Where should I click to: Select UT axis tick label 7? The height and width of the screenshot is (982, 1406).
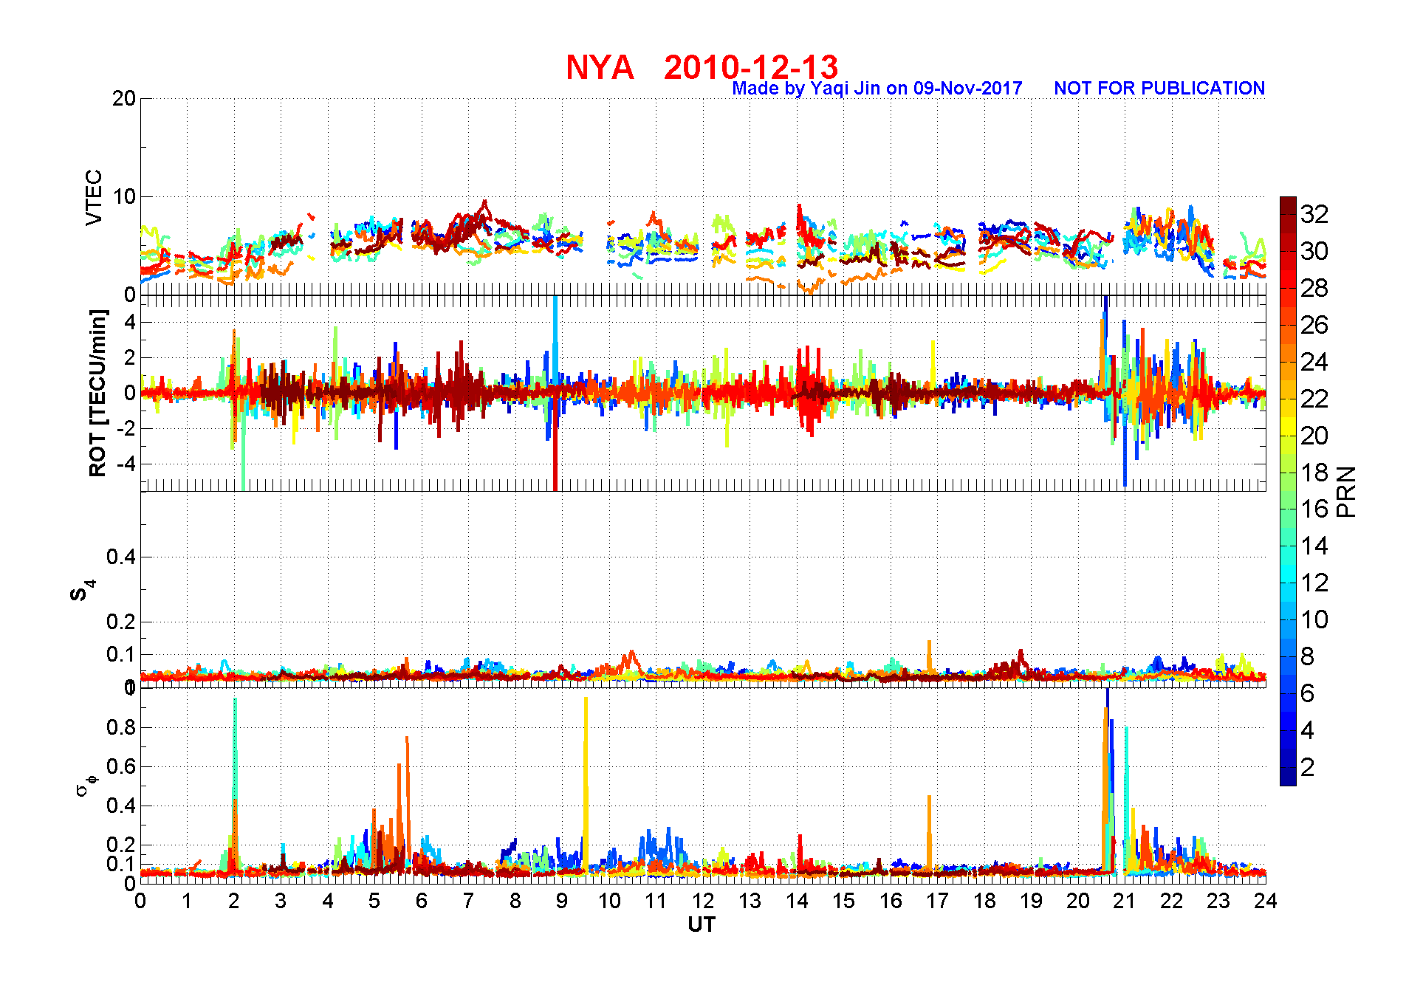point(468,901)
